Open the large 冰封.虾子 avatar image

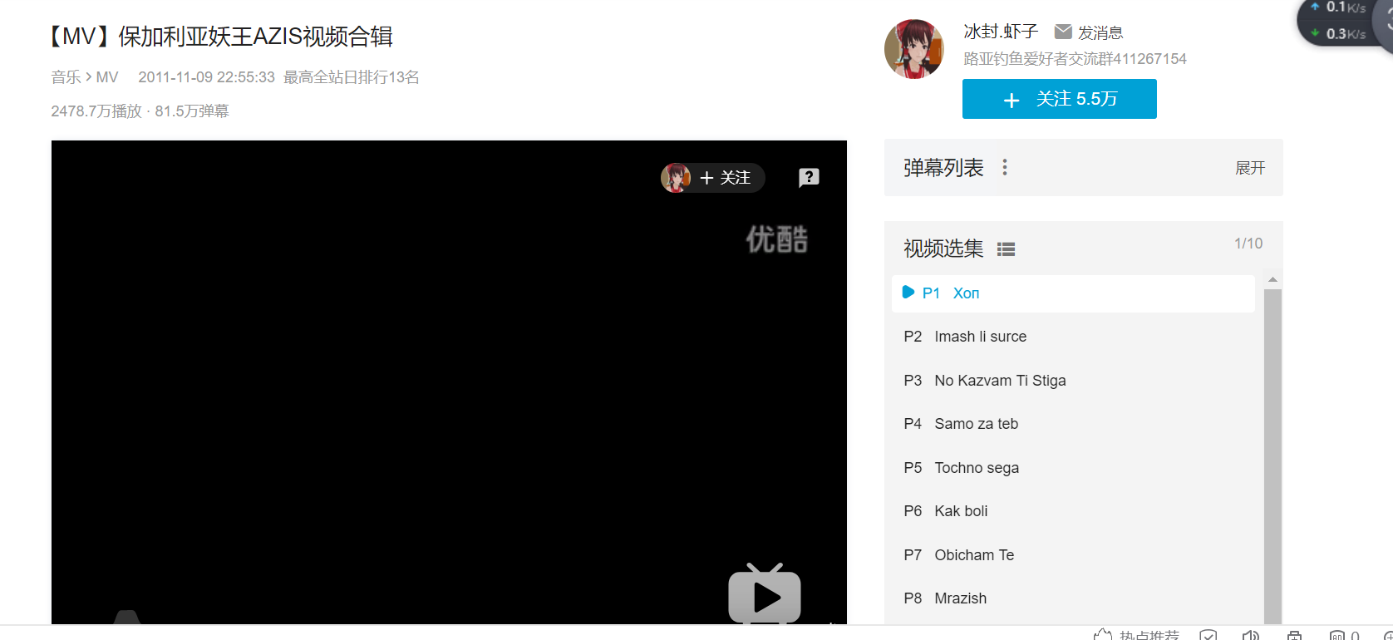coord(914,49)
